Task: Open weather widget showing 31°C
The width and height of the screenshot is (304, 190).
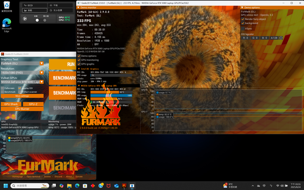Action: 230,186
